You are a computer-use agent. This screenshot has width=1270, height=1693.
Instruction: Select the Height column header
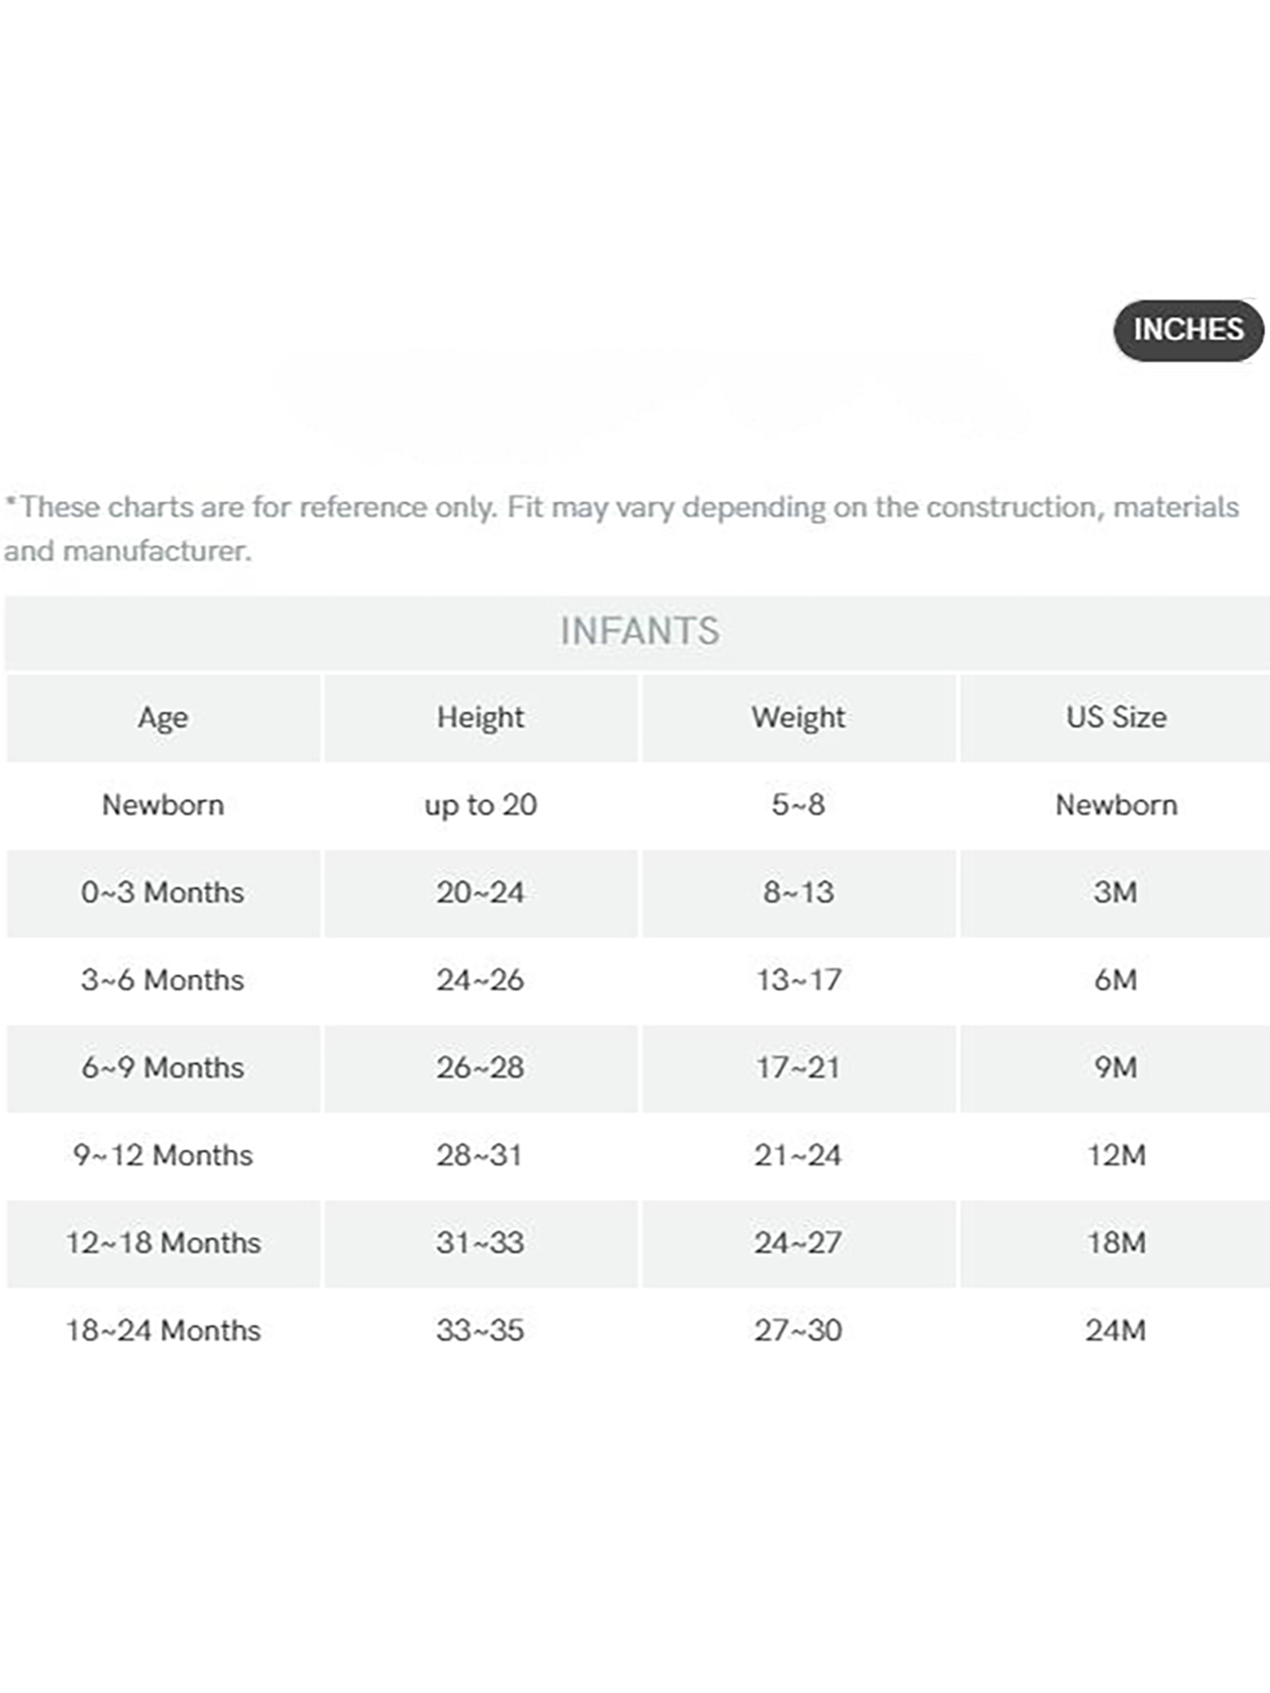tap(480, 718)
